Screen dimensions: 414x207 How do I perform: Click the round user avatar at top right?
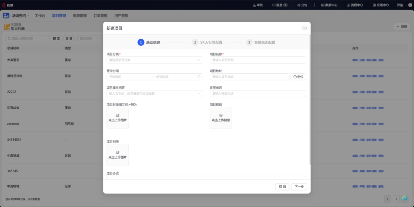(410, 5)
